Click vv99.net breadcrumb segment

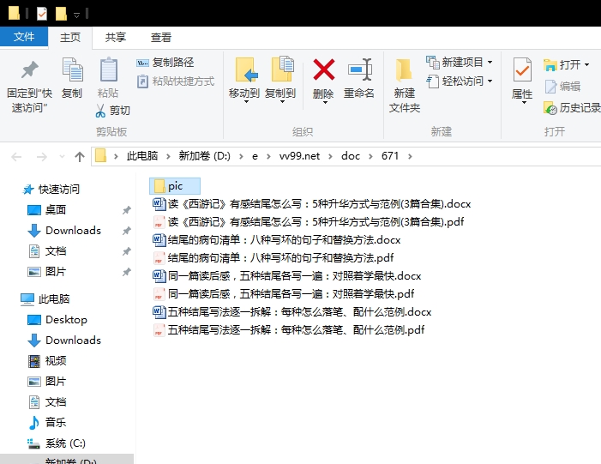click(299, 156)
